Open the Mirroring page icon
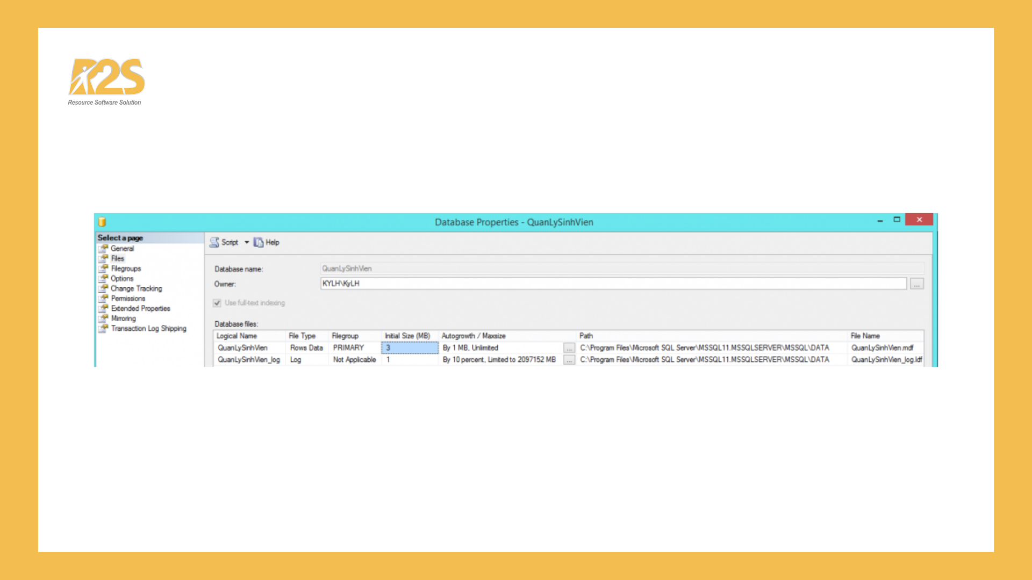1032x580 pixels. [x=103, y=318]
